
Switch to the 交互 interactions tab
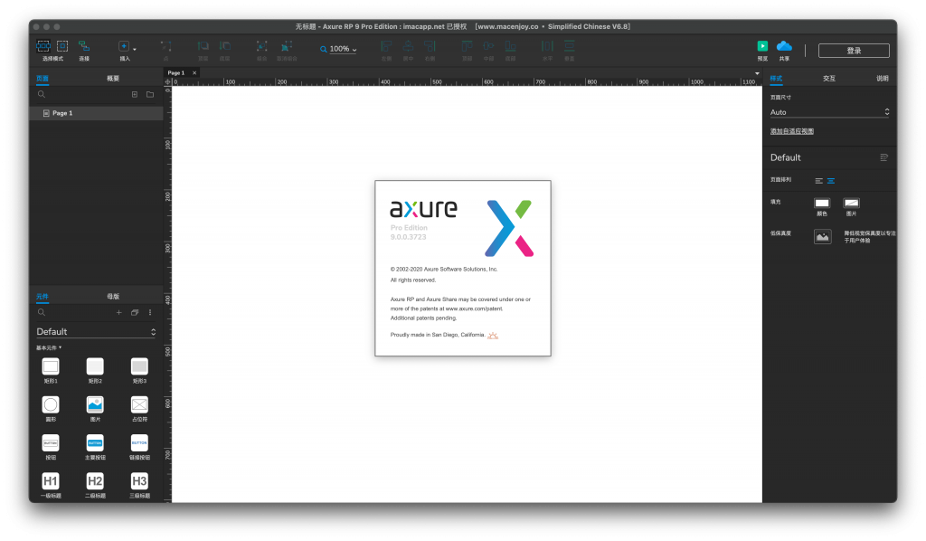click(x=829, y=79)
